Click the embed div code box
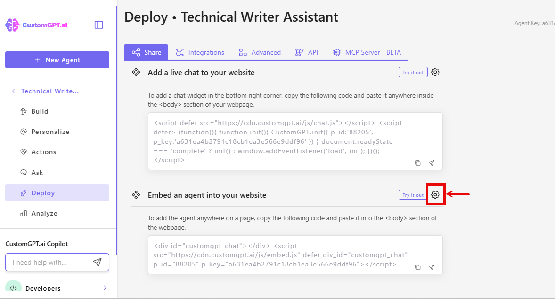The image size is (555, 299). [x=295, y=255]
